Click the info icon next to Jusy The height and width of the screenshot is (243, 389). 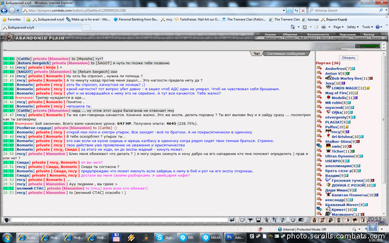click(344, 84)
